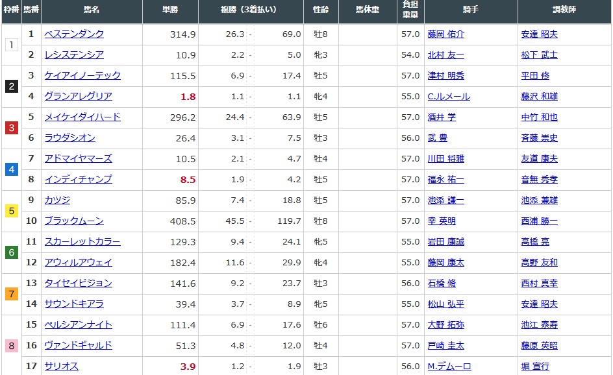This screenshot has width=613, height=375.
Task: Select the pink frame number 8 box
Action: (11, 346)
